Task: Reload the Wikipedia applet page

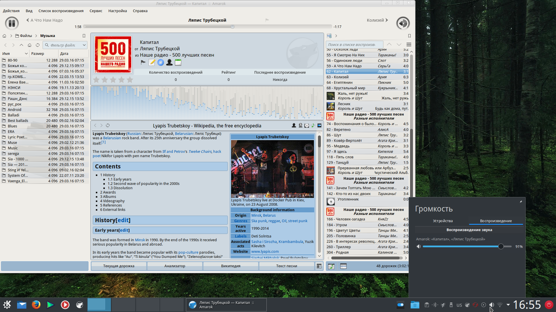Action: [x=108, y=125]
